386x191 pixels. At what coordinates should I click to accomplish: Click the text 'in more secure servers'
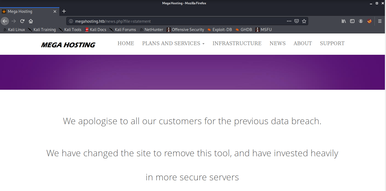click(192, 177)
